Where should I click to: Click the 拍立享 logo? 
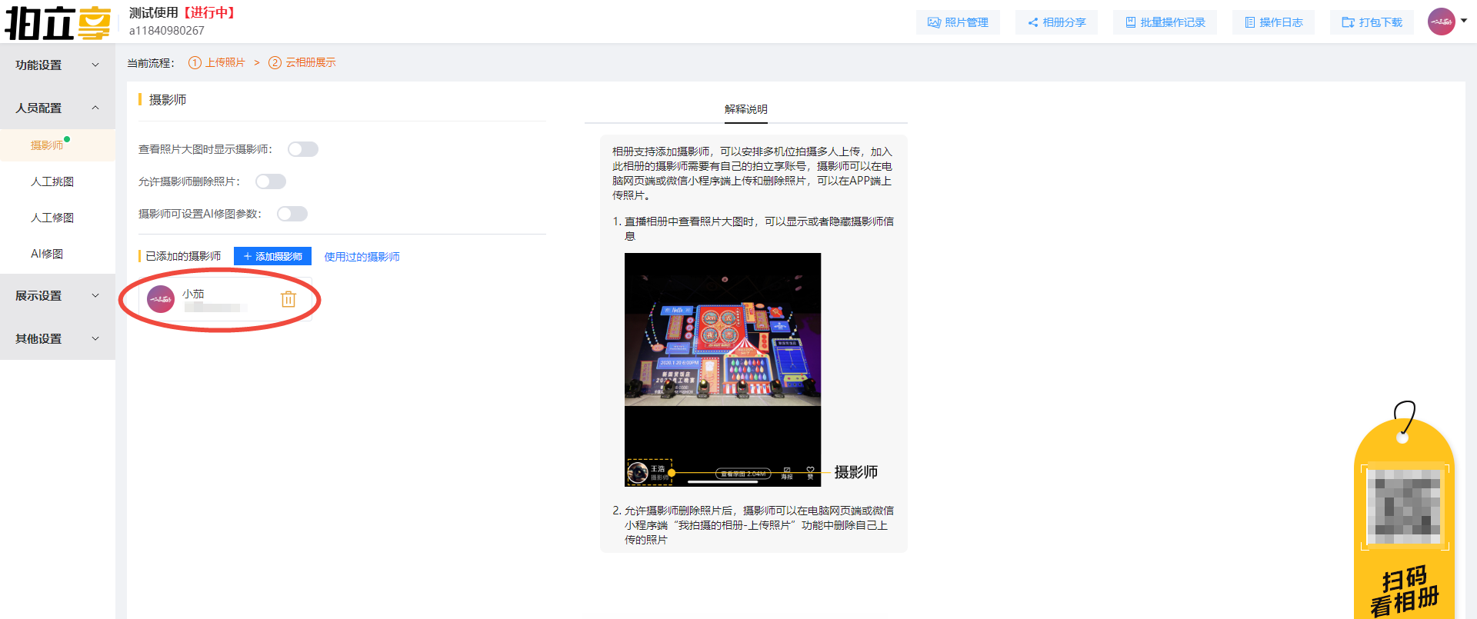pos(58,22)
